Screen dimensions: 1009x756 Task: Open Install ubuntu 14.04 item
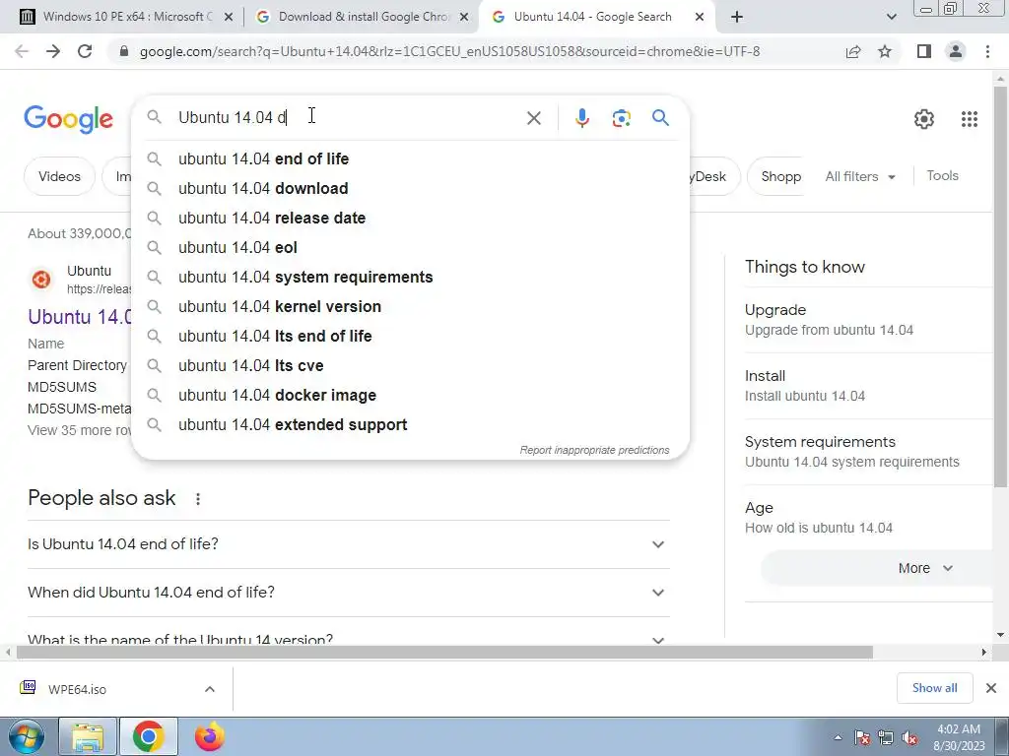[x=869, y=386]
